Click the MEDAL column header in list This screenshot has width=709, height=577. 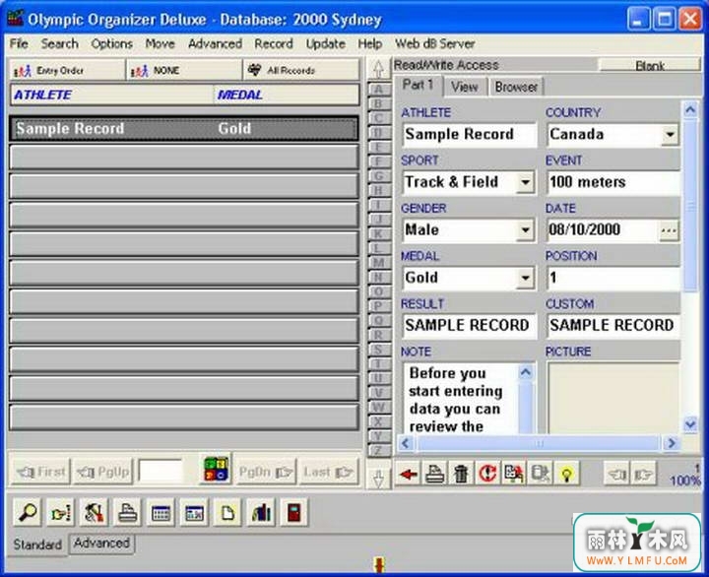click(286, 95)
